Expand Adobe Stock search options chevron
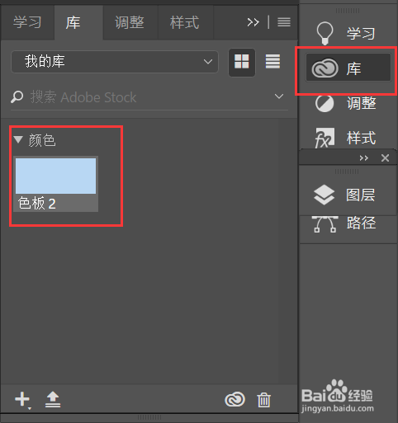 pos(279,96)
